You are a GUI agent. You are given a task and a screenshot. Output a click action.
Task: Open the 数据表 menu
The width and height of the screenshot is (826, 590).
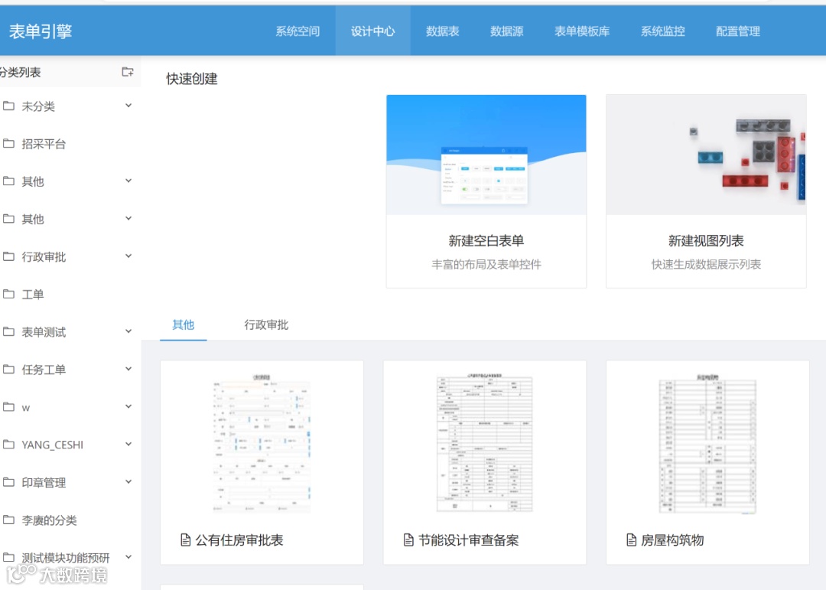443,31
